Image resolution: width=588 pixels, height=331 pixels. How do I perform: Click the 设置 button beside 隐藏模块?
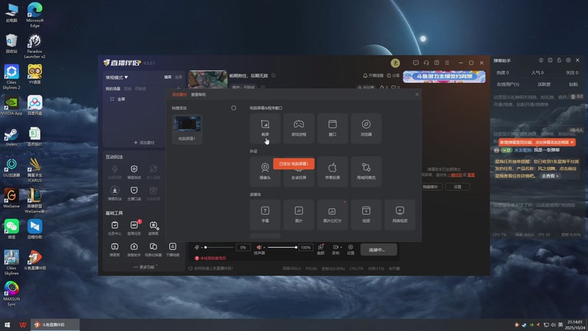[x=457, y=187]
